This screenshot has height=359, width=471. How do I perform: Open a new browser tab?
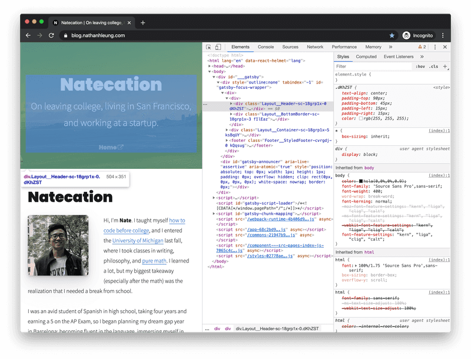tap(142, 22)
